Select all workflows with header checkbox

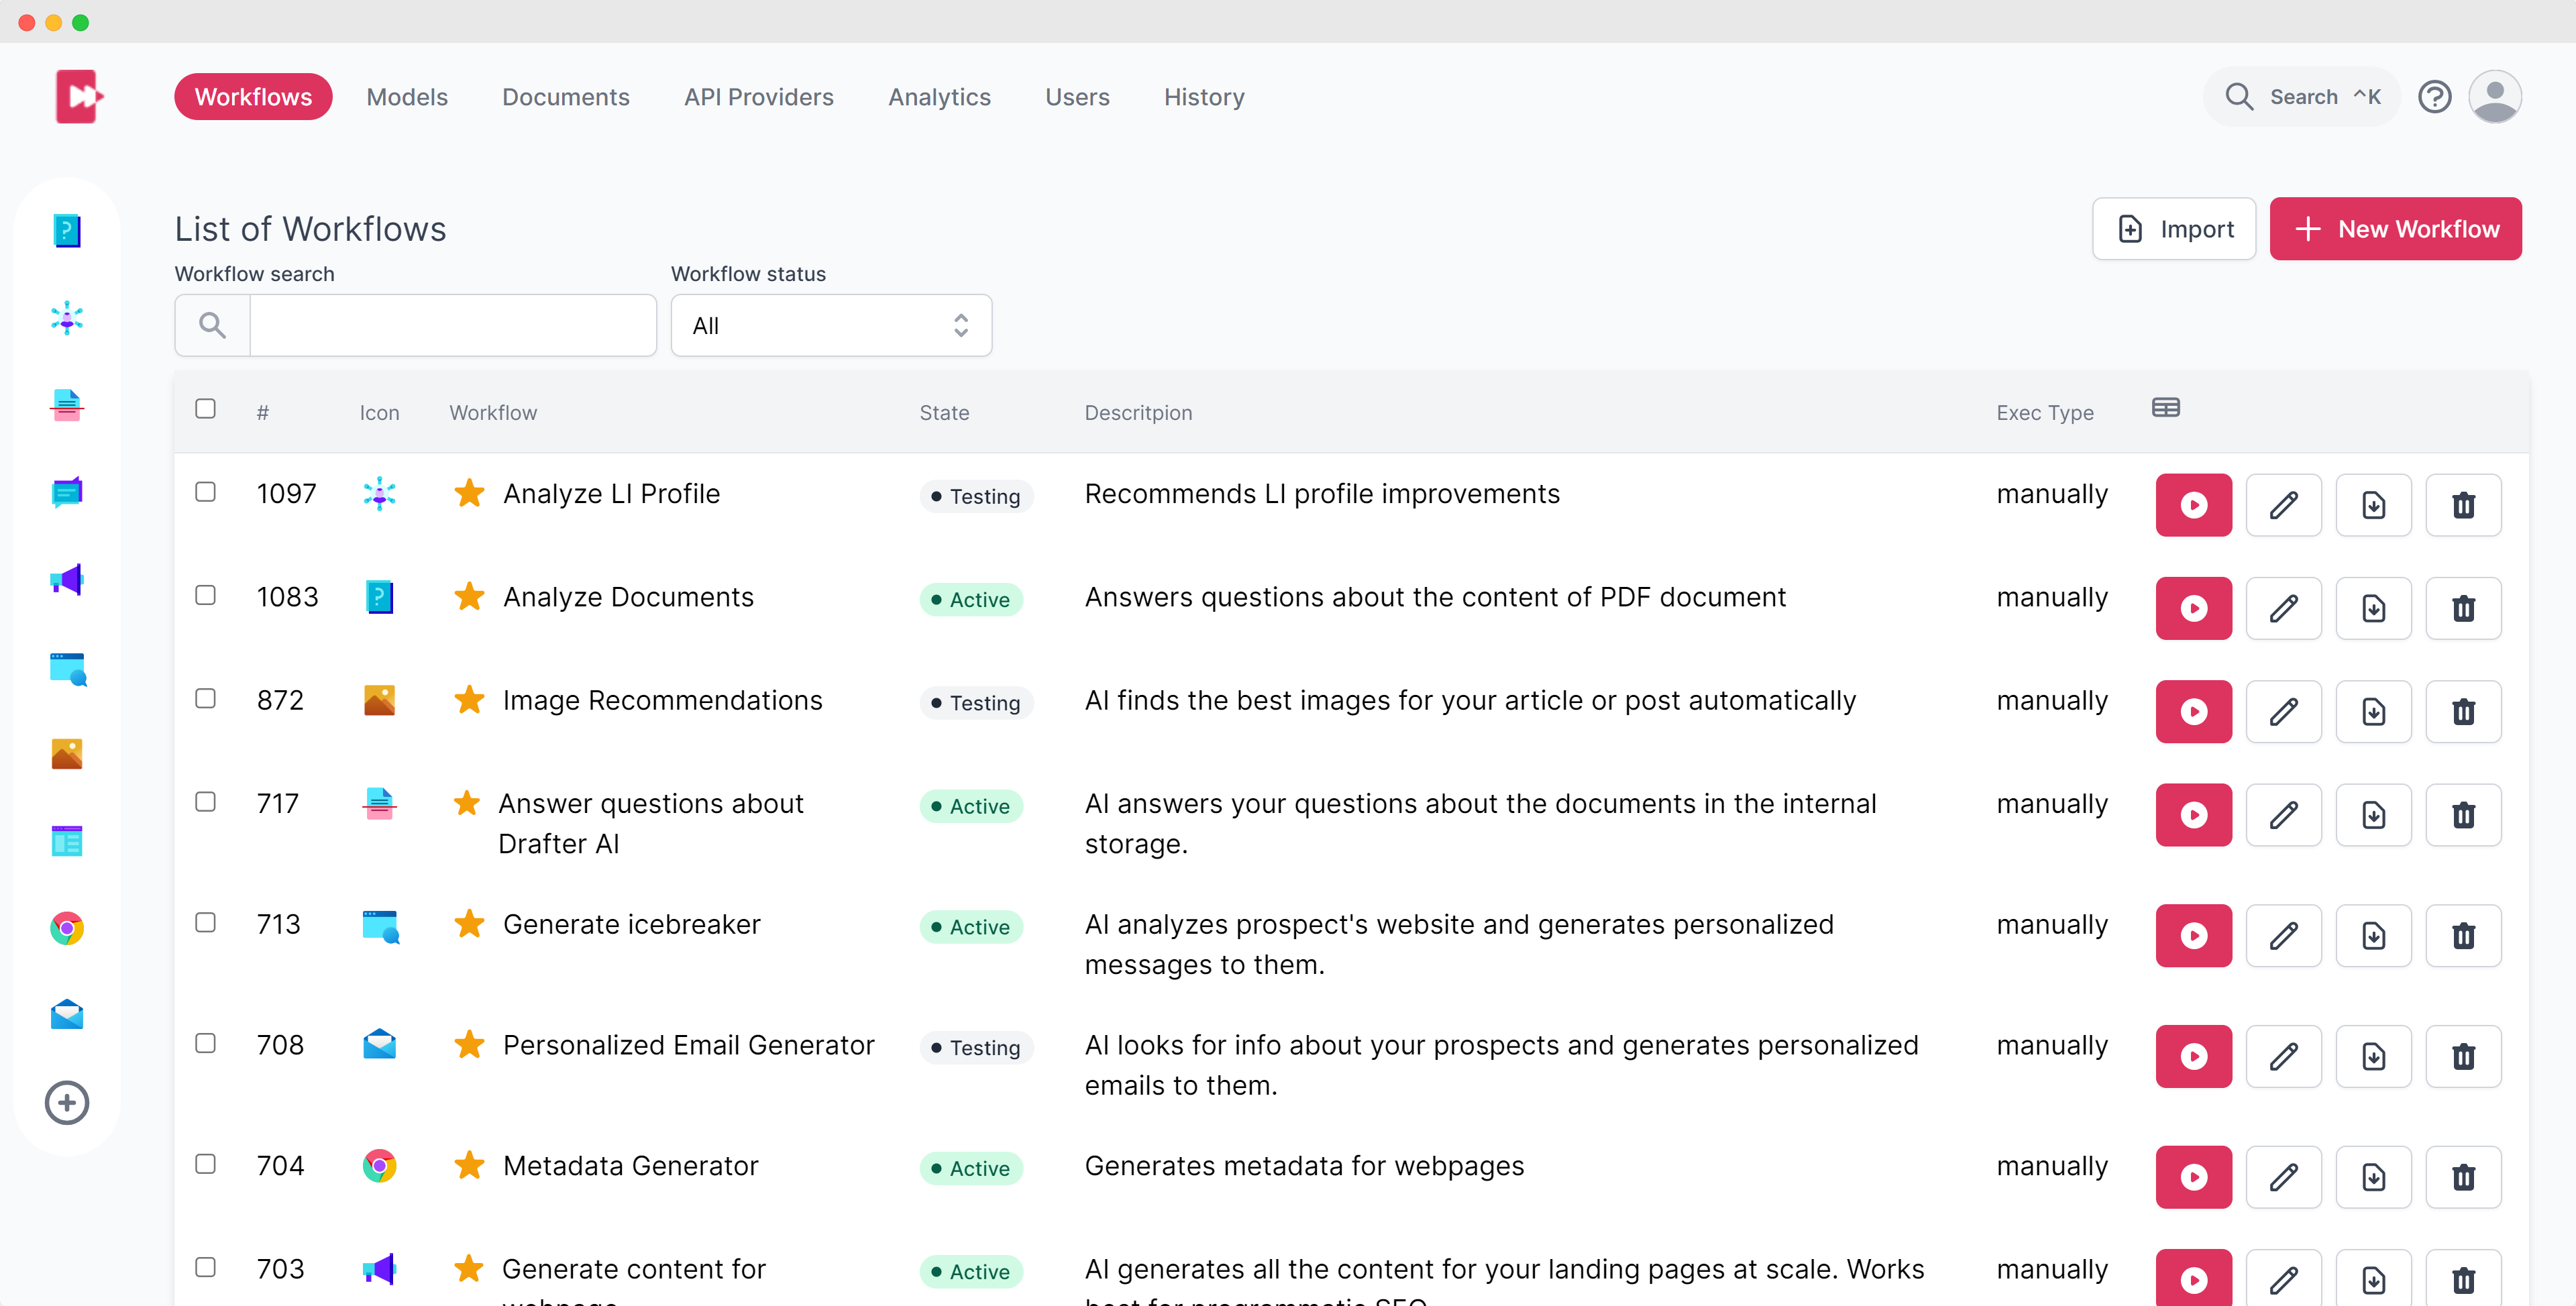[x=205, y=409]
